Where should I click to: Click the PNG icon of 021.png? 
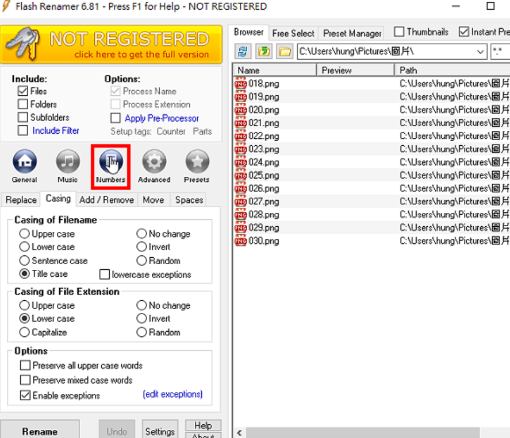pos(241,123)
